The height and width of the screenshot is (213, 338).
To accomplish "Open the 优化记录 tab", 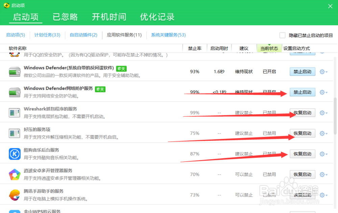I will tap(158, 17).
